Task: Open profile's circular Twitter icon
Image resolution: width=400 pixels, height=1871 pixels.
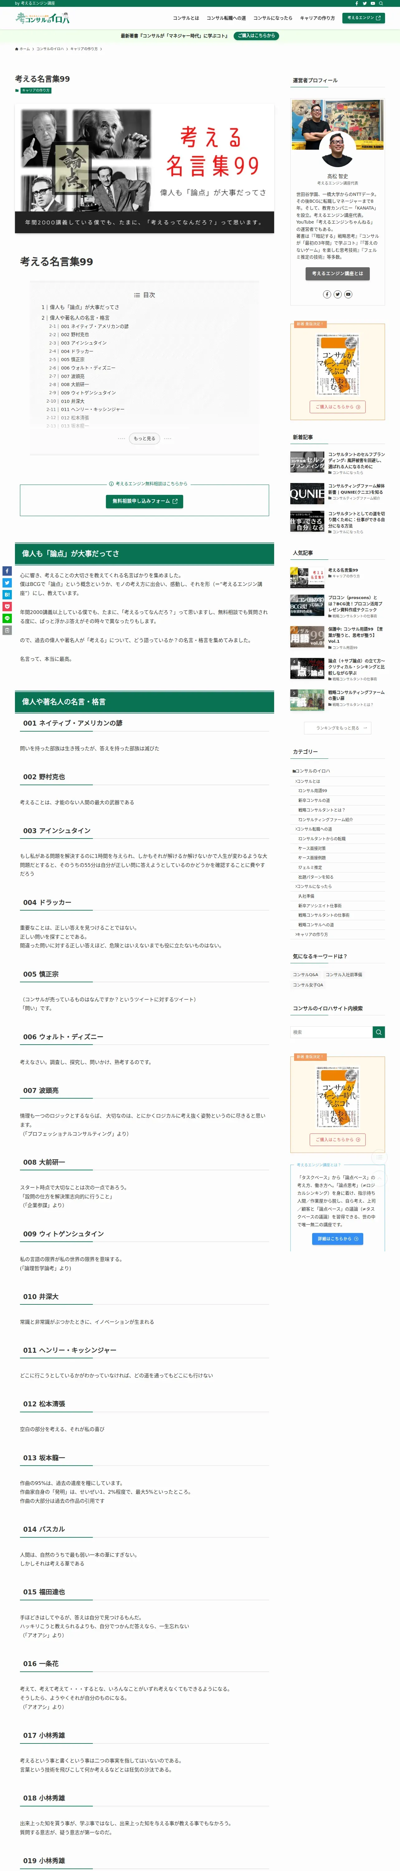Action: tap(338, 294)
